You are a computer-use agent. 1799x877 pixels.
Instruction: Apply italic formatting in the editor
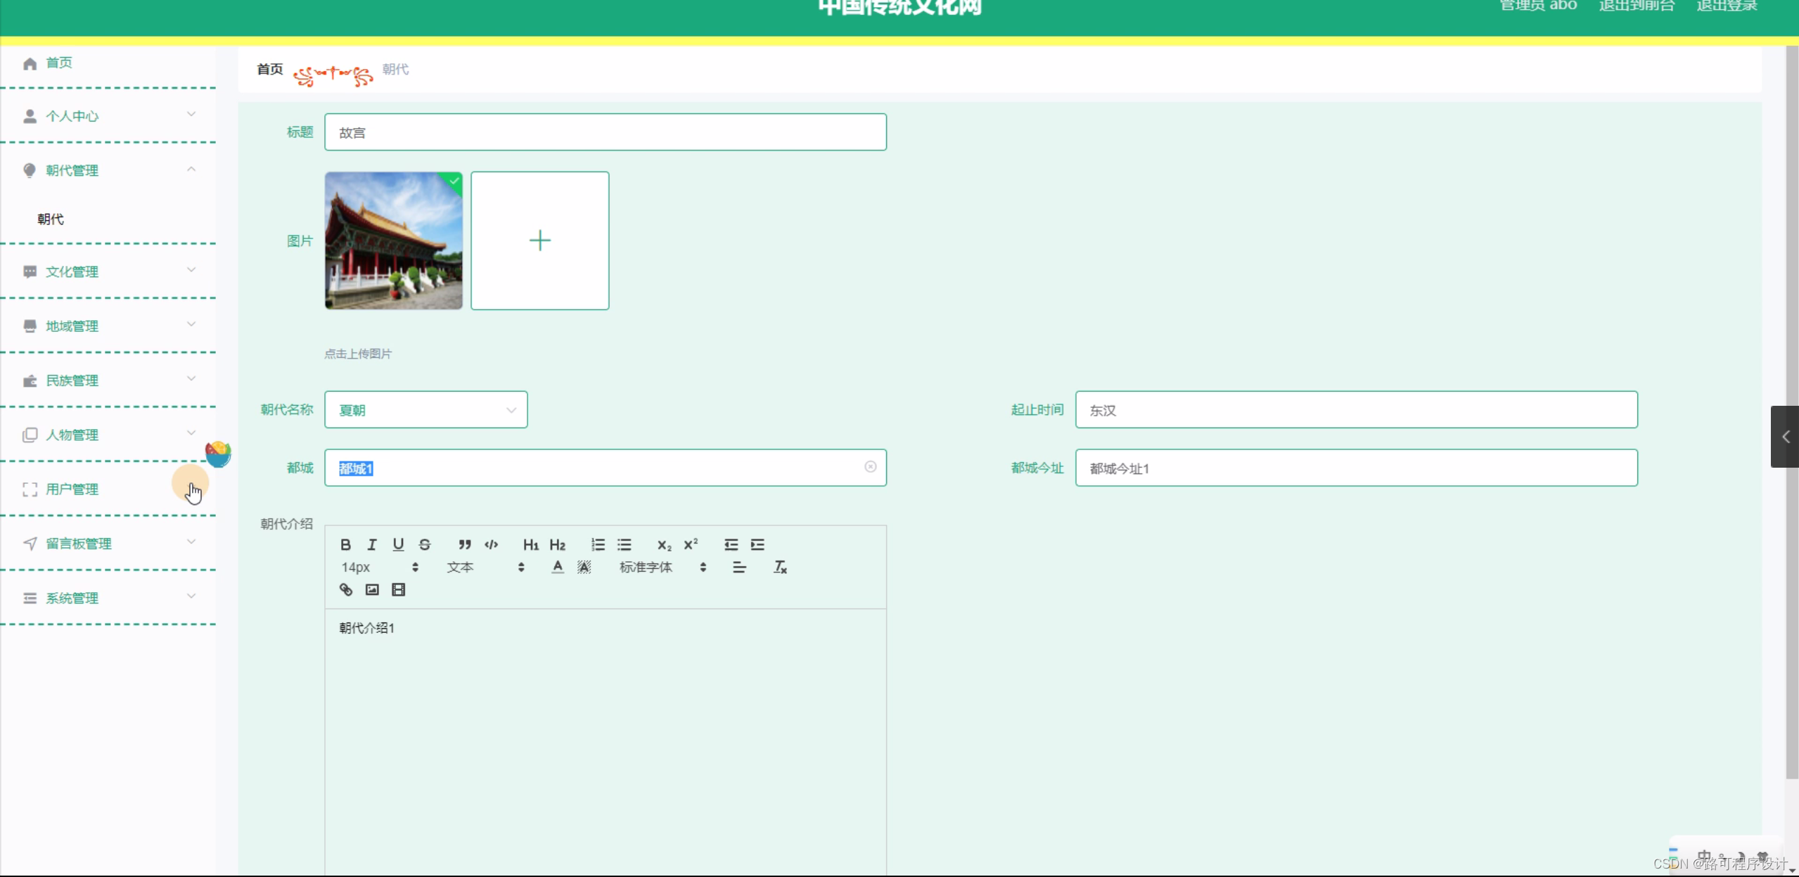pyautogui.click(x=371, y=544)
